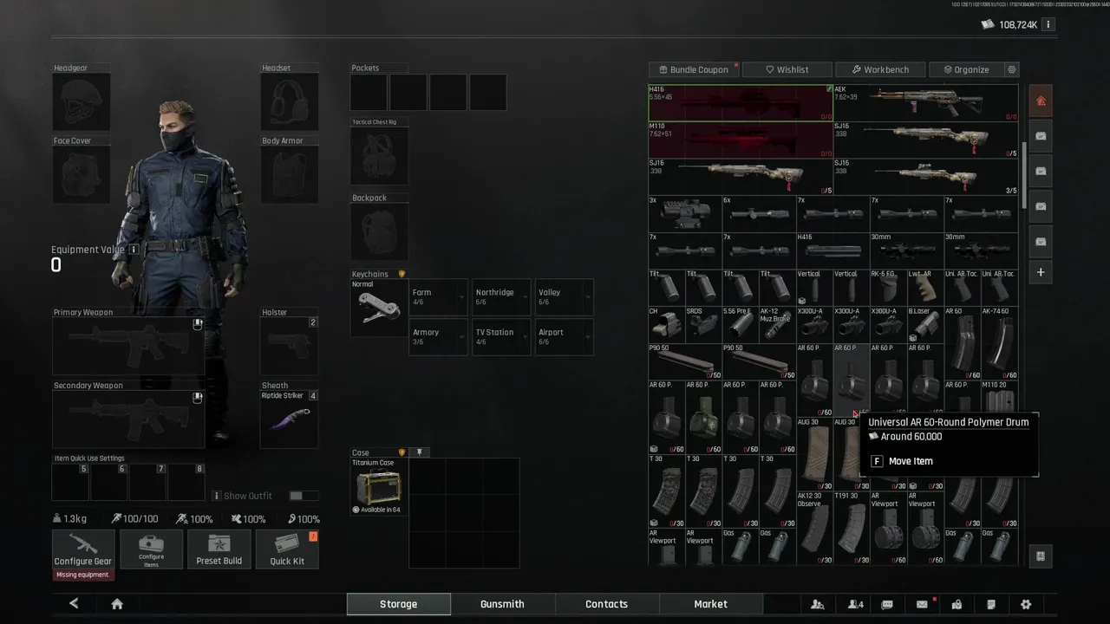Toggle mouse icon on Secondary Weapon slot

pos(198,397)
